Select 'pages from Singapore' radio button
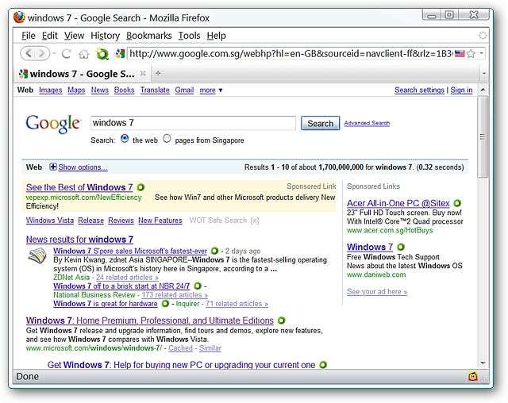Screen dimensions: 508x403 point(167,139)
